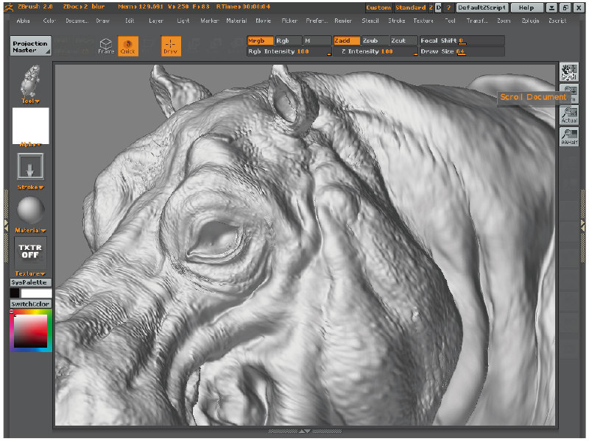589x444 pixels.
Task: Toggle the Mrgb mode button
Action: (260, 40)
